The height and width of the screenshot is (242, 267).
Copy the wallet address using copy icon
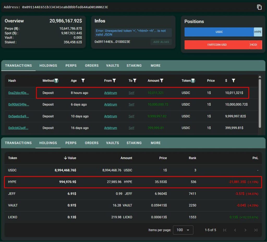tap(259, 7)
